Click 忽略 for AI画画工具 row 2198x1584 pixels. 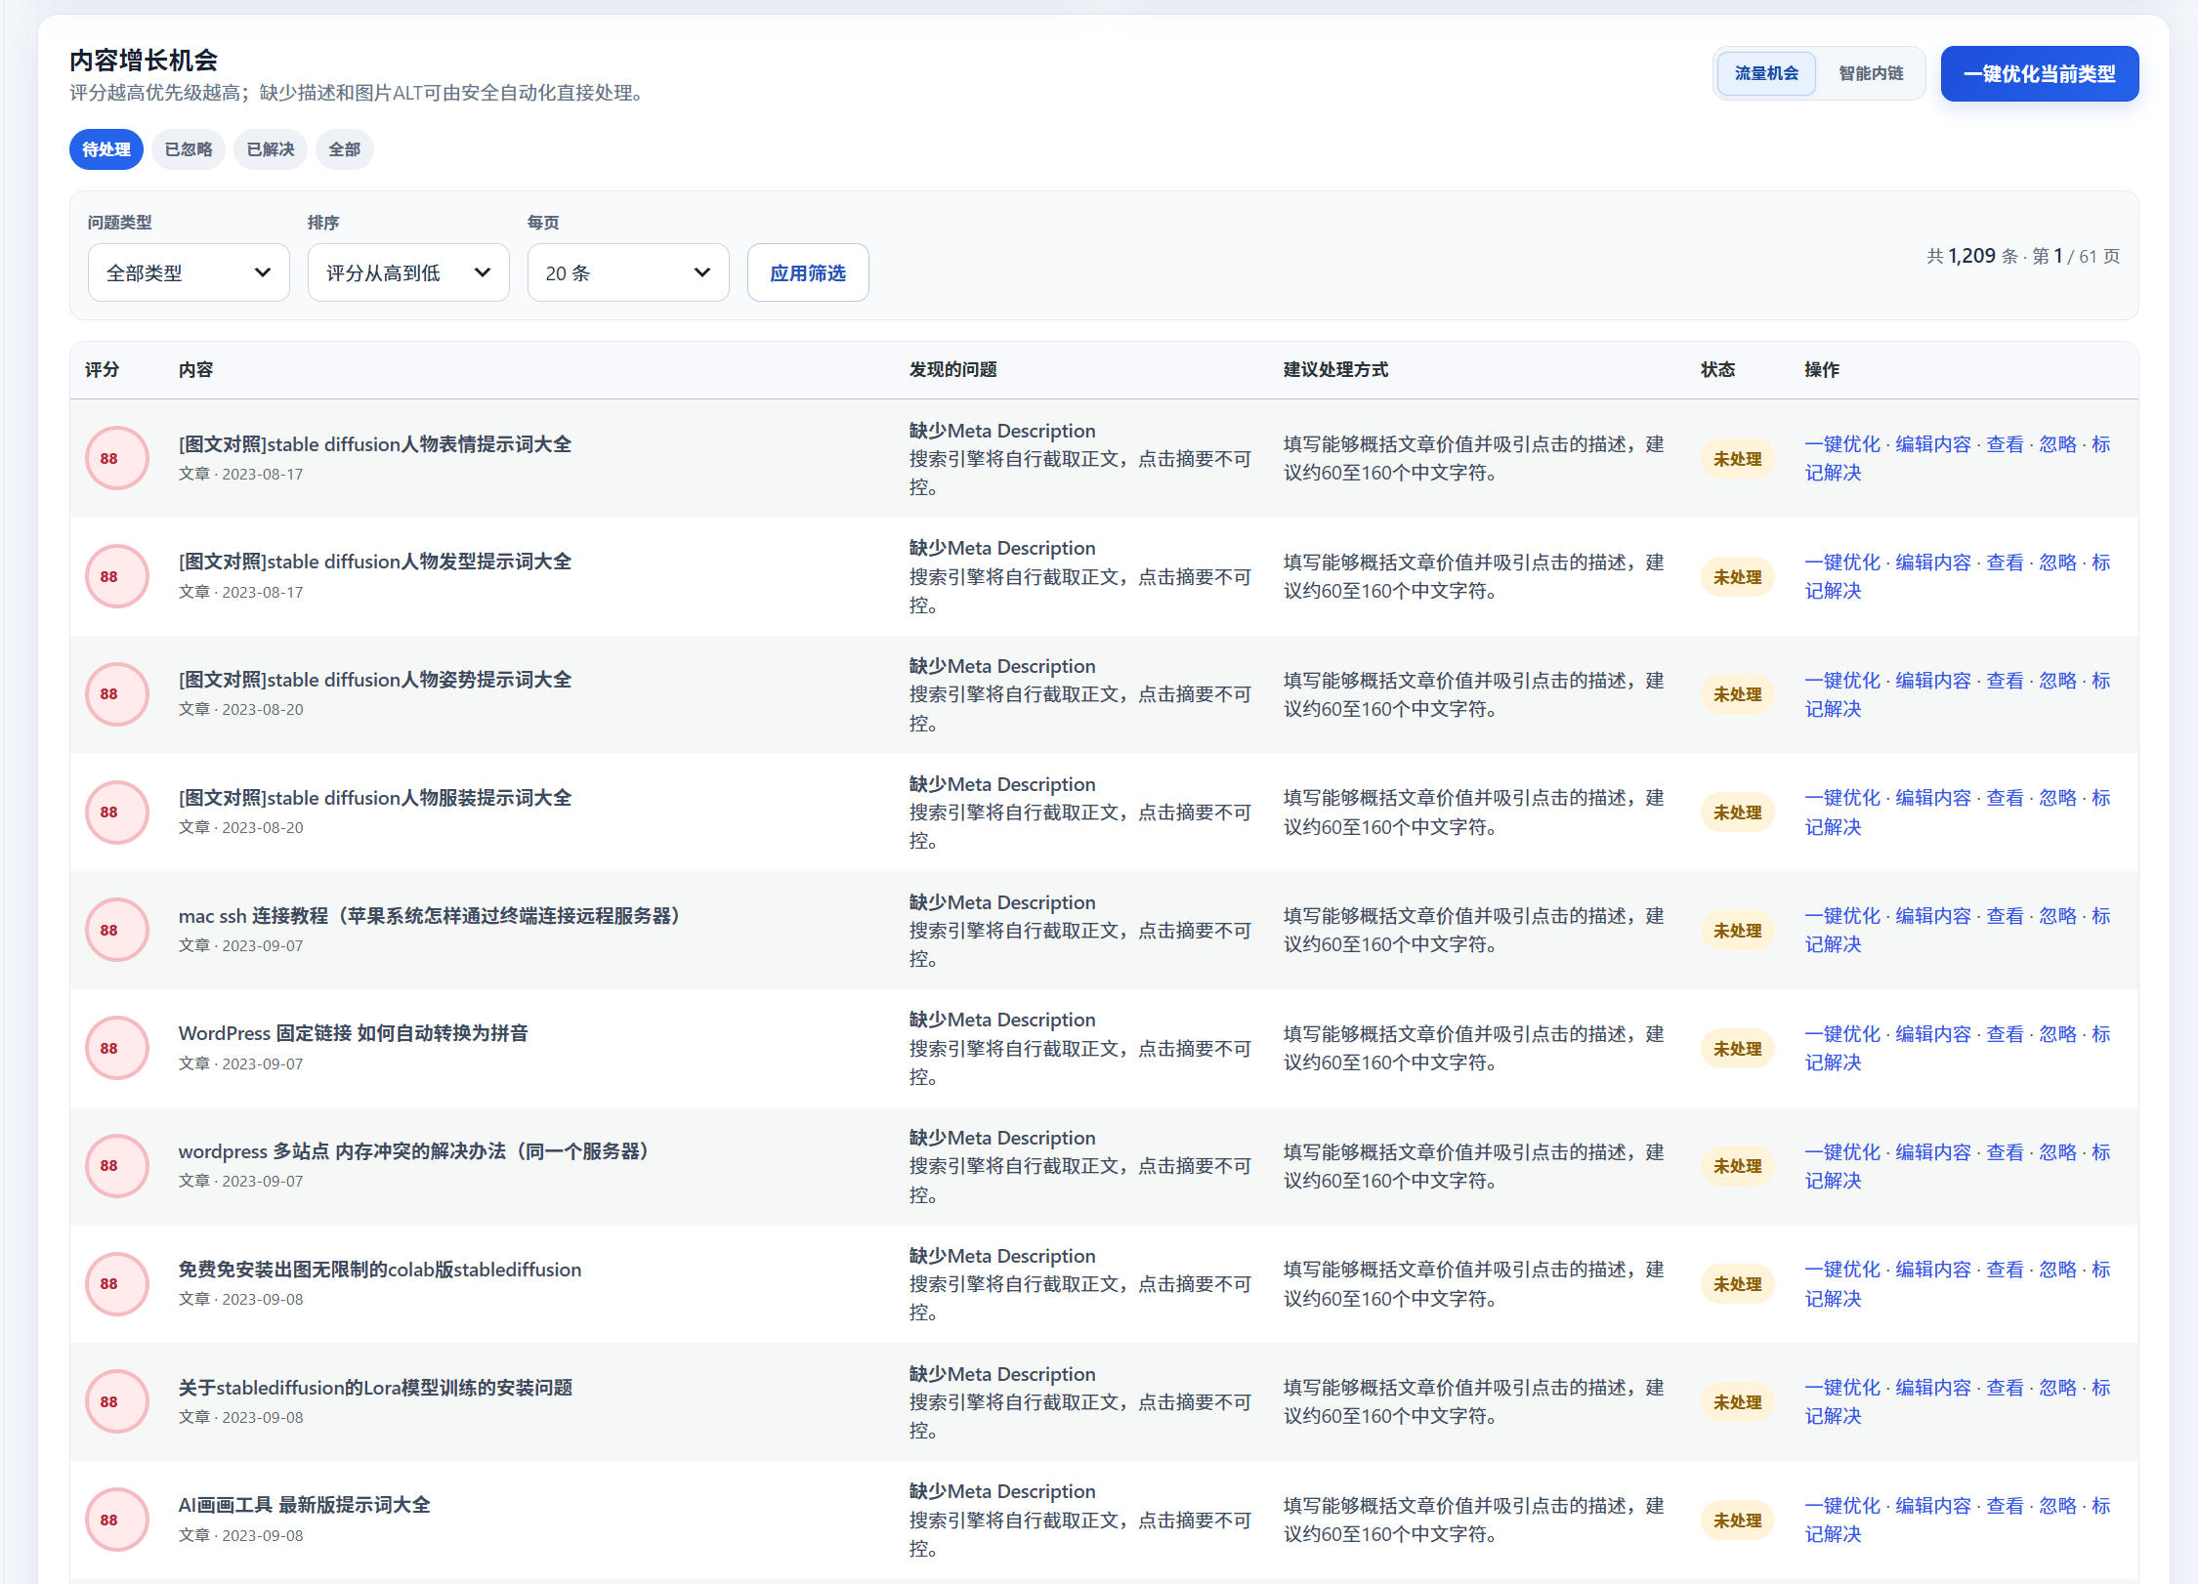coord(2058,1506)
